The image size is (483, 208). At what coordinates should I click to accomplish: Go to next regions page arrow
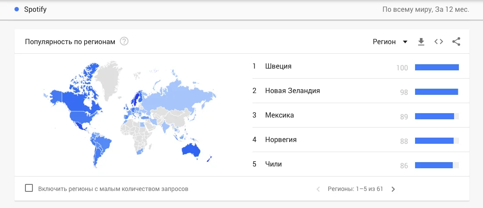coord(393,189)
